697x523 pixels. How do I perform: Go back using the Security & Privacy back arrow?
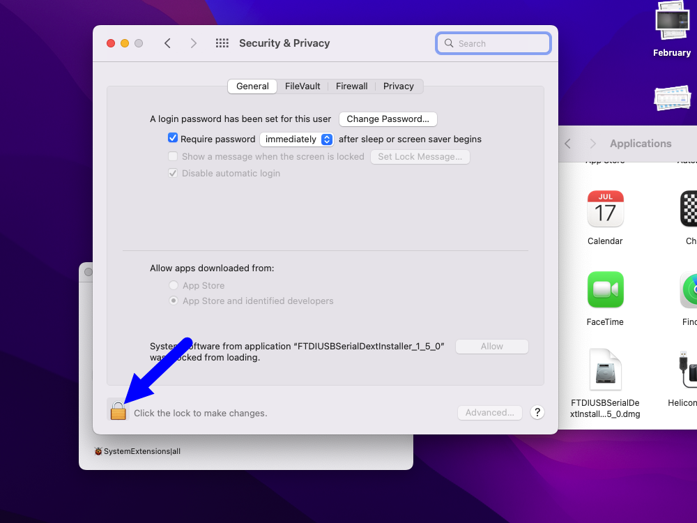pos(167,43)
